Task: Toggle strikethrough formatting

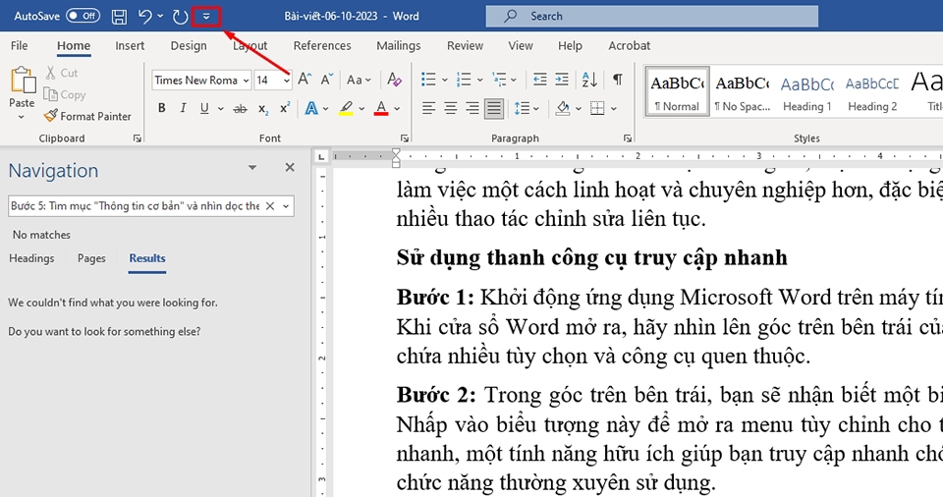Action: pyautogui.click(x=240, y=109)
